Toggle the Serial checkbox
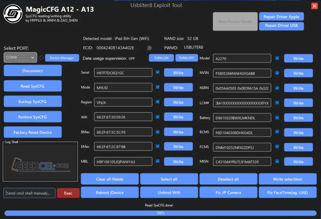The height and width of the screenshot is (219, 321). click(158, 72)
